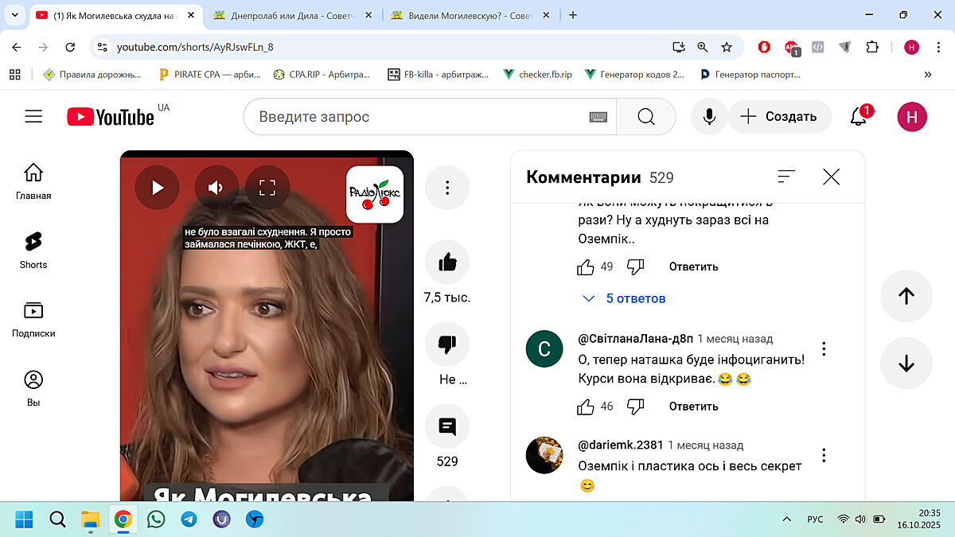Image resolution: width=955 pixels, height=537 pixels.
Task: Mute the video with speaker icon
Action: point(216,188)
